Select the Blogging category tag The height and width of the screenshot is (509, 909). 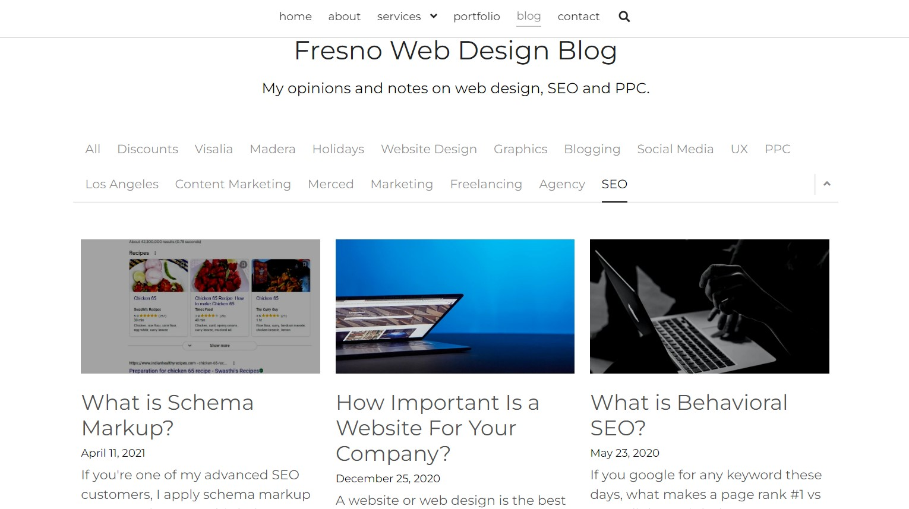pyautogui.click(x=592, y=149)
